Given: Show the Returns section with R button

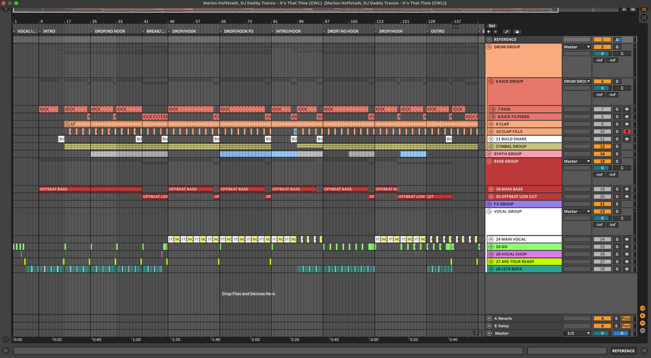Looking at the screenshot, I should point(642,316).
